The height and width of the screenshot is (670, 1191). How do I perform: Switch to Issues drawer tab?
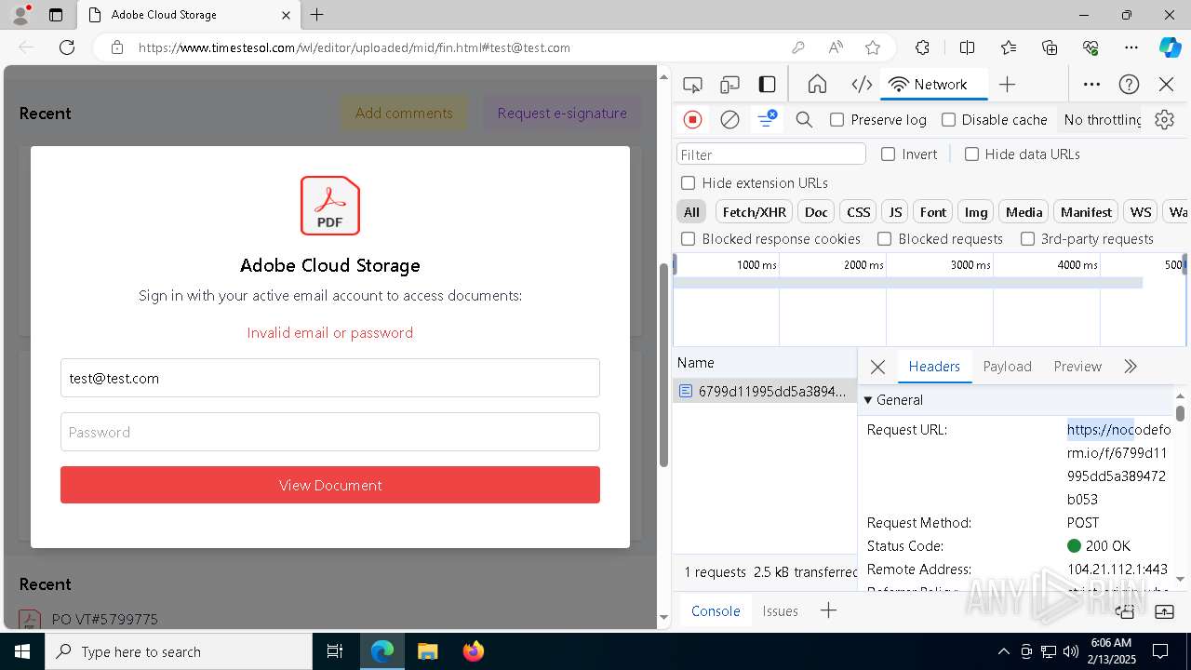coord(780,611)
